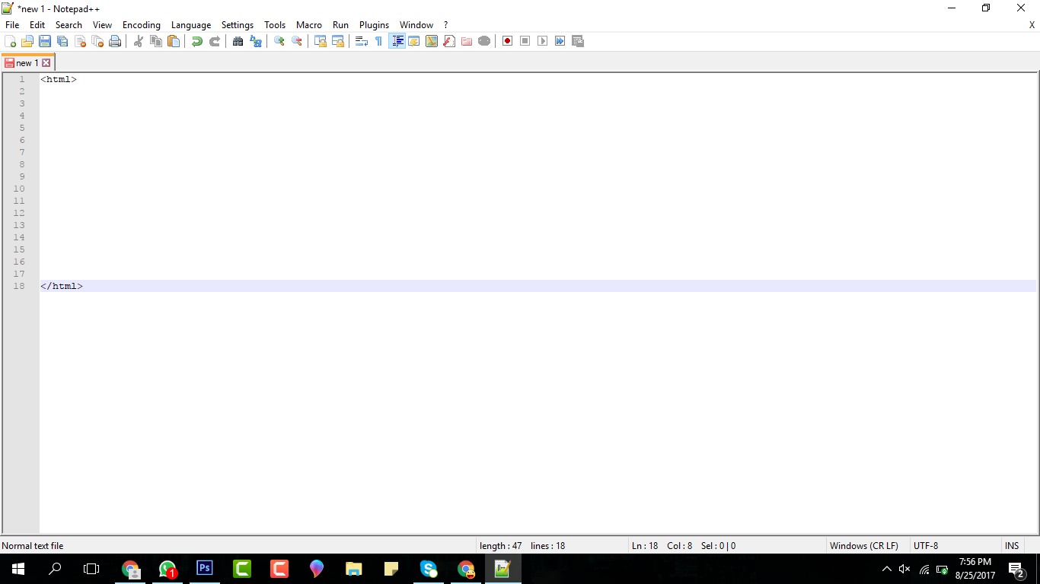Image resolution: width=1040 pixels, height=584 pixels.
Task: Open the Search menu
Action: tap(69, 25)
